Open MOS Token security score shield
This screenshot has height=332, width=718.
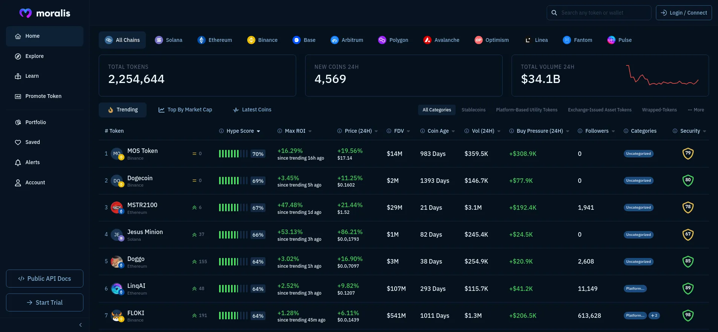pyautogui.click(x=688, y=154)
